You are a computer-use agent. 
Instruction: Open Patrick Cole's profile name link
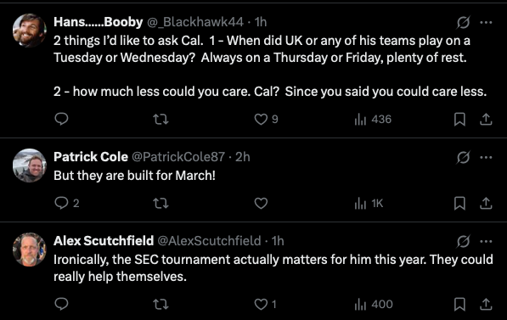coord(91,157)
